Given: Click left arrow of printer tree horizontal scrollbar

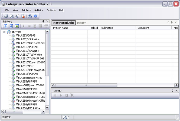Looking at the screenshot, I should [x=3, y=112].
